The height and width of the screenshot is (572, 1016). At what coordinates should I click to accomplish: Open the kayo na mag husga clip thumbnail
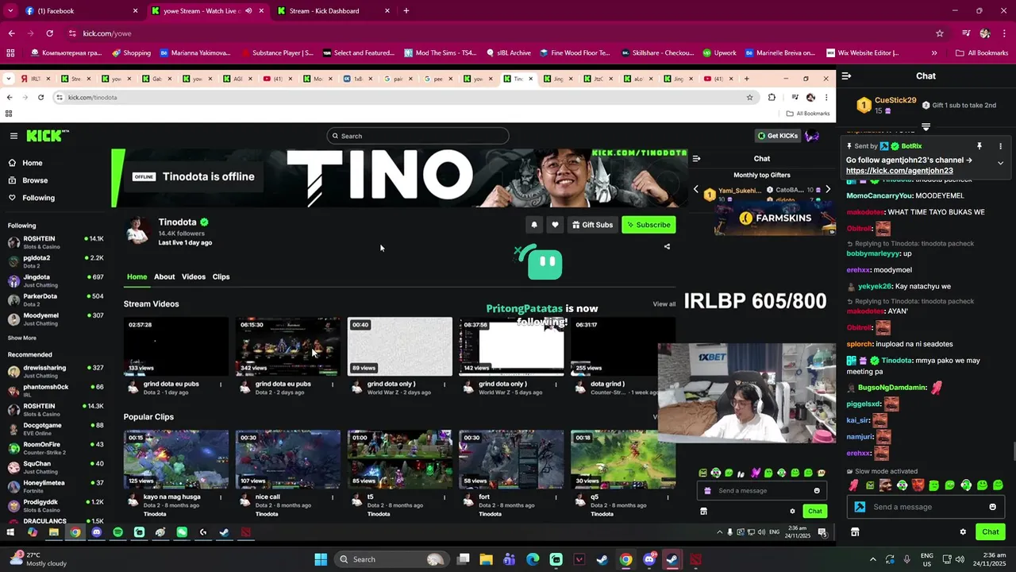[x=176, y=459]
